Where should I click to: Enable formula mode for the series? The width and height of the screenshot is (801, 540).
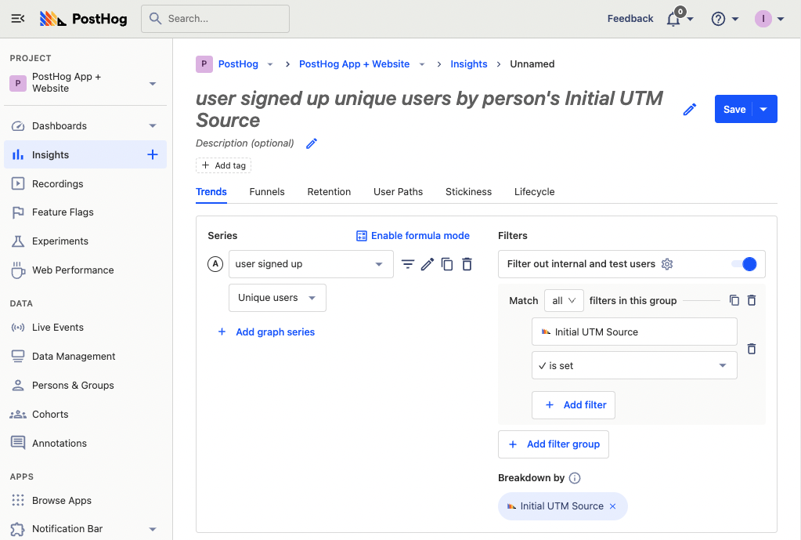413,235
